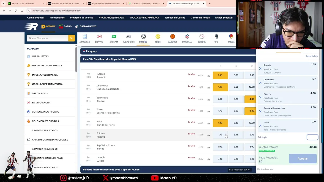Open #POLLANUESTRALIGA top menu link
Screen dimensions: 324x182
click(x=111, y=18)
